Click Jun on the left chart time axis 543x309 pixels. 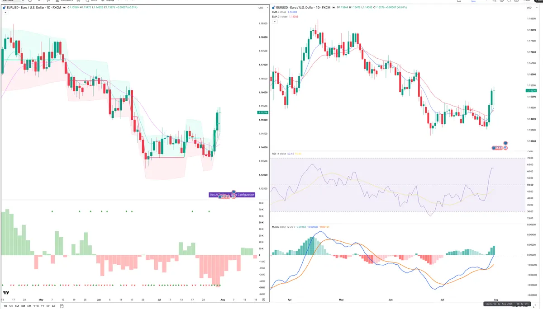point(99,300)
